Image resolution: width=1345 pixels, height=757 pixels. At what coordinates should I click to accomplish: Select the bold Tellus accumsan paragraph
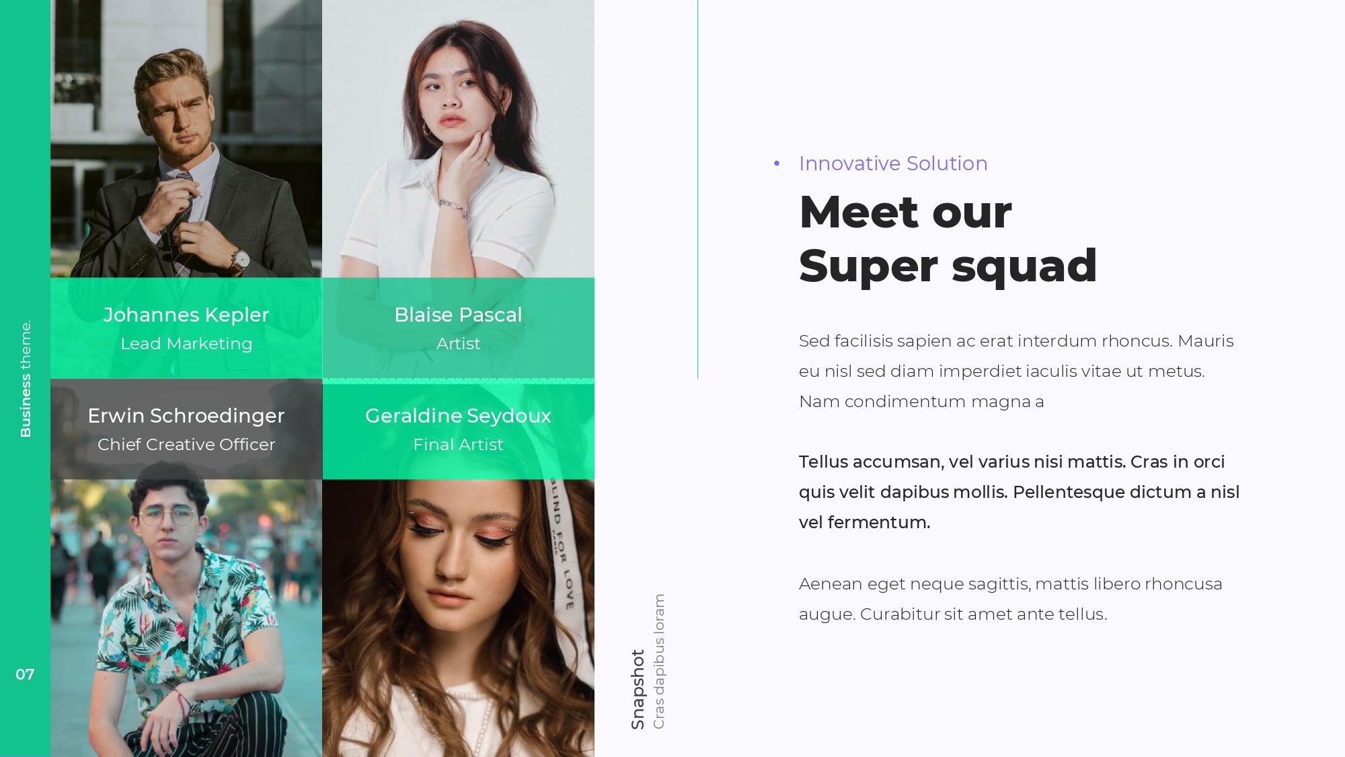pyautogui.click(x=1019, y=492)
